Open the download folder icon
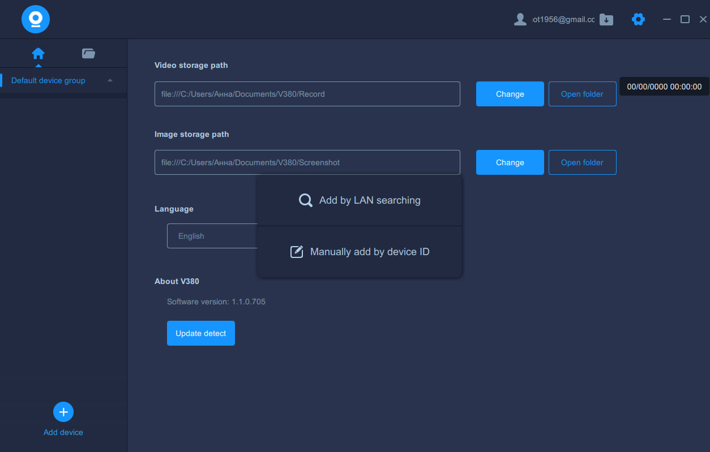 (606, 20)
